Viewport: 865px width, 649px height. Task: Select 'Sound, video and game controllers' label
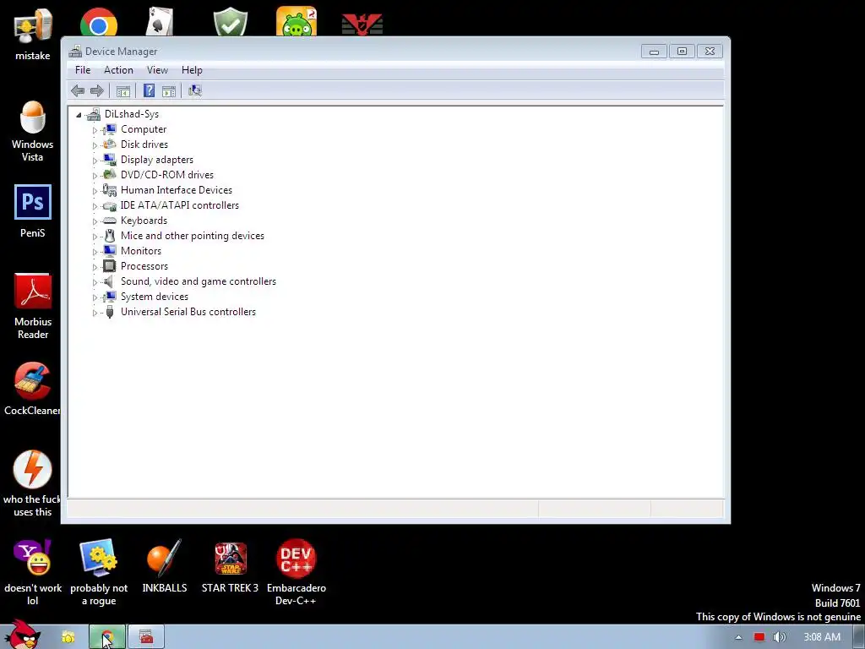click(199, 281)
